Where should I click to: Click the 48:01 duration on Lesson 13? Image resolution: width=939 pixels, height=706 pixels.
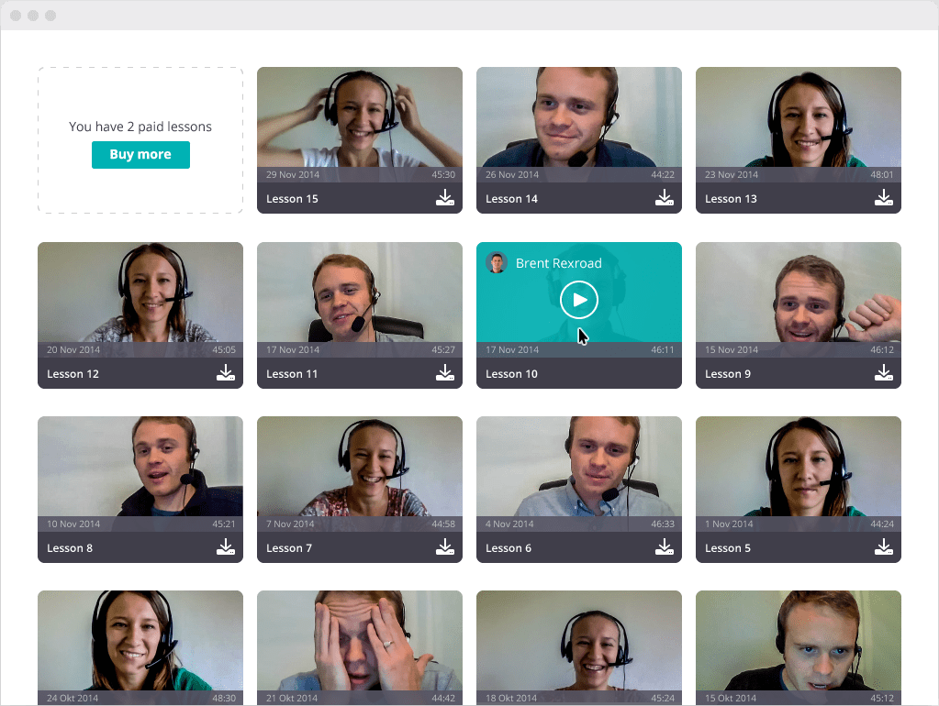[x=881, y=175]
